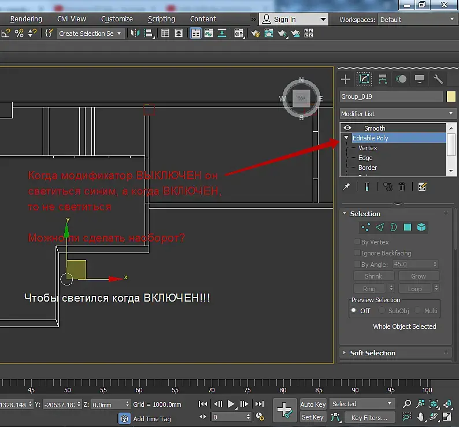Viewport: 459px width, 427px height.
Task: Click Remove modifier trash icon
Action: click(x=402, y=187)
